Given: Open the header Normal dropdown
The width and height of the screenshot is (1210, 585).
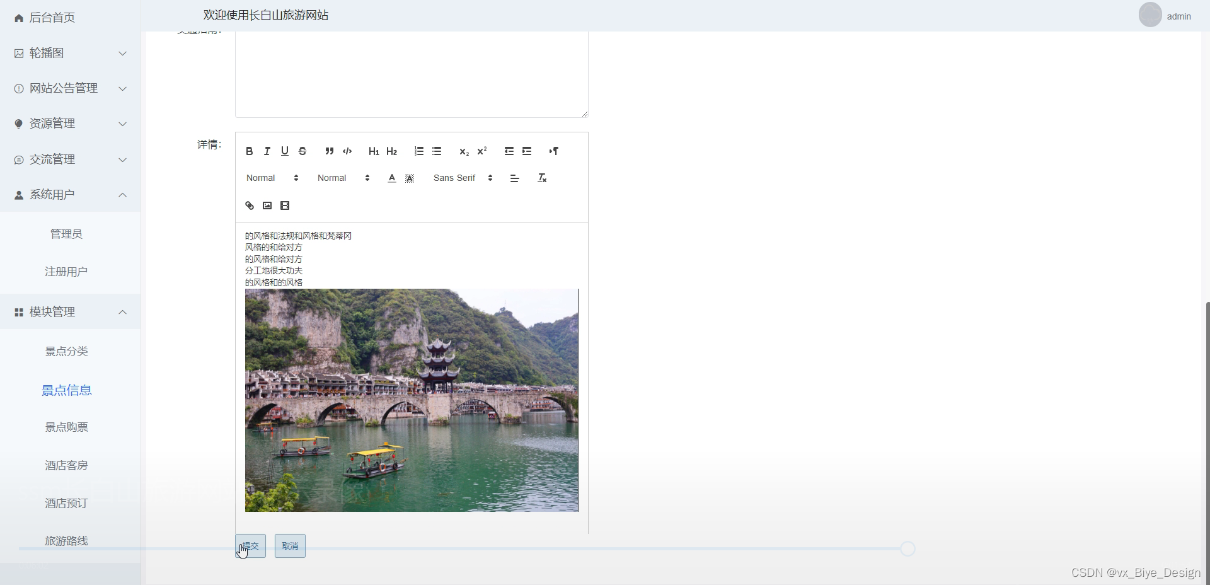Looking at the screenshot, I should click(x=343, y=178).
